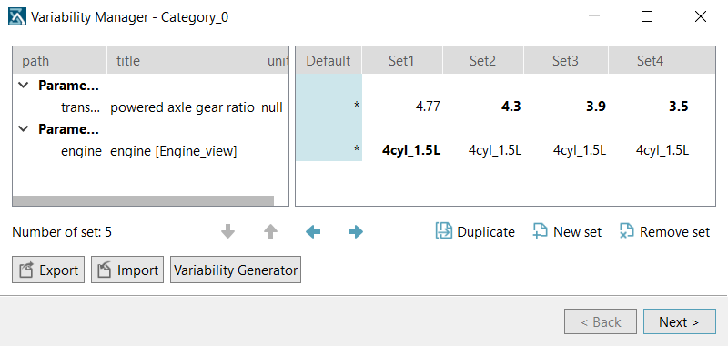This screenshot has width=728, height=346.
Task: Click the disabled Back button
Action: [601, 321]
